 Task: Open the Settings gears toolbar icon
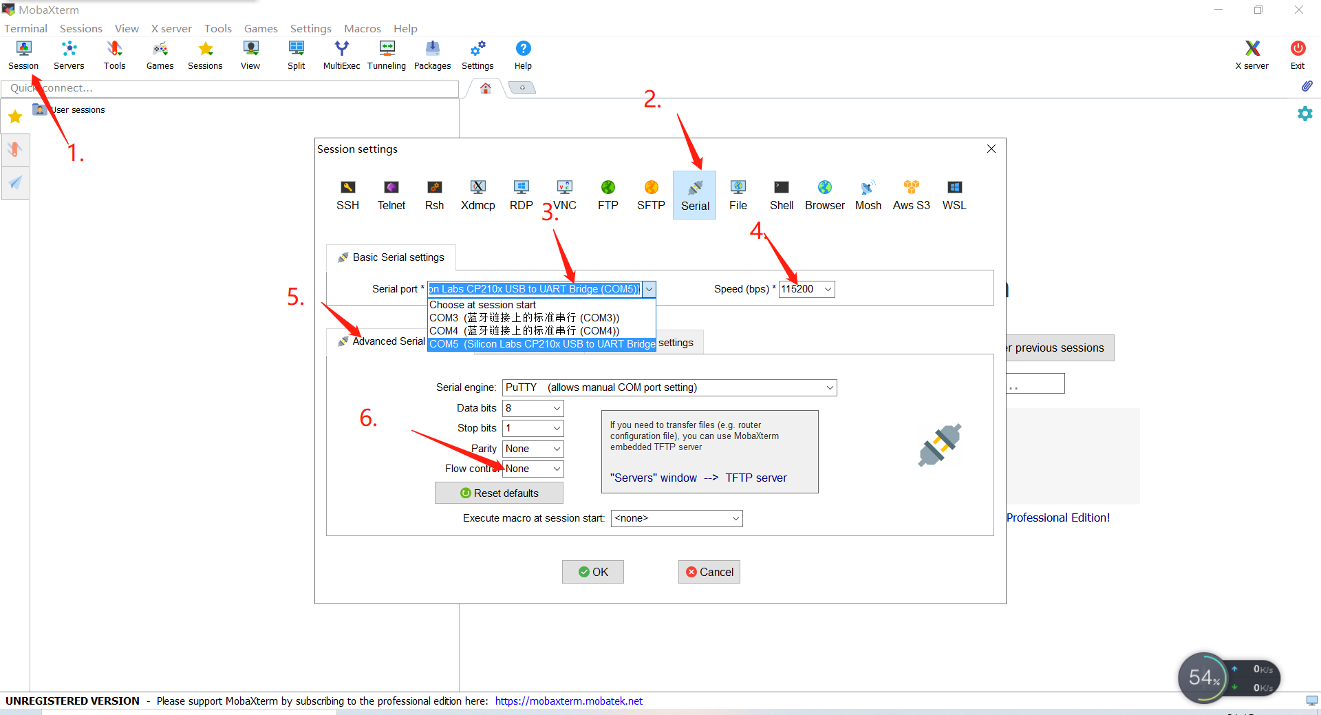(x=477, y=55)
